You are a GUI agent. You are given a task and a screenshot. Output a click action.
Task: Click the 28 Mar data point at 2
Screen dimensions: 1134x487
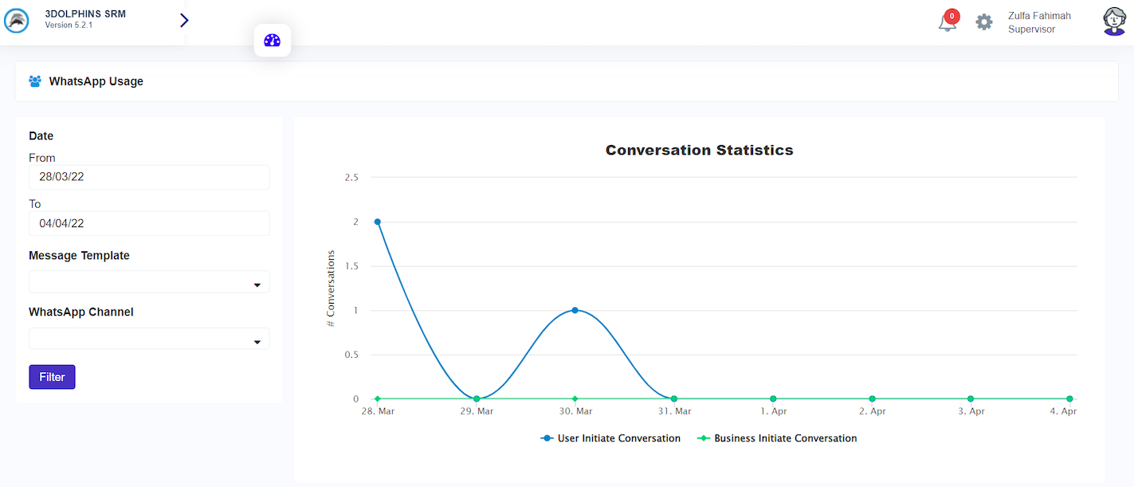click(x=377, y=222)
